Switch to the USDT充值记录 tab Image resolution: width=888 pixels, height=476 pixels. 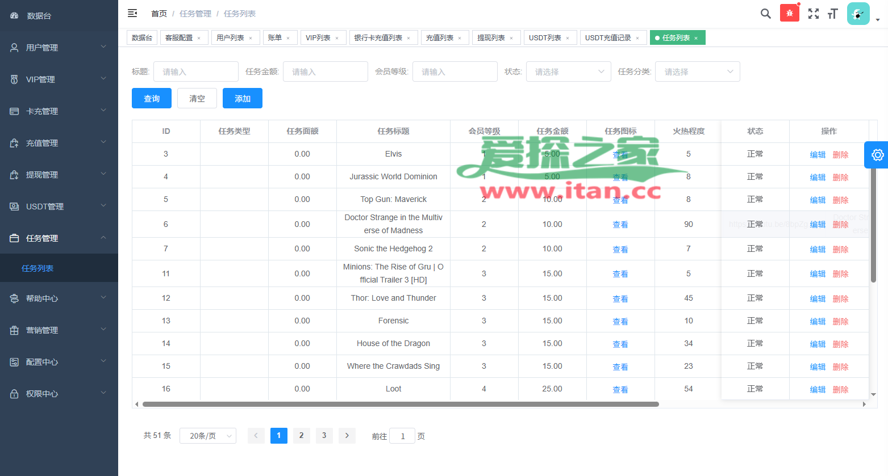pos(608,38)
